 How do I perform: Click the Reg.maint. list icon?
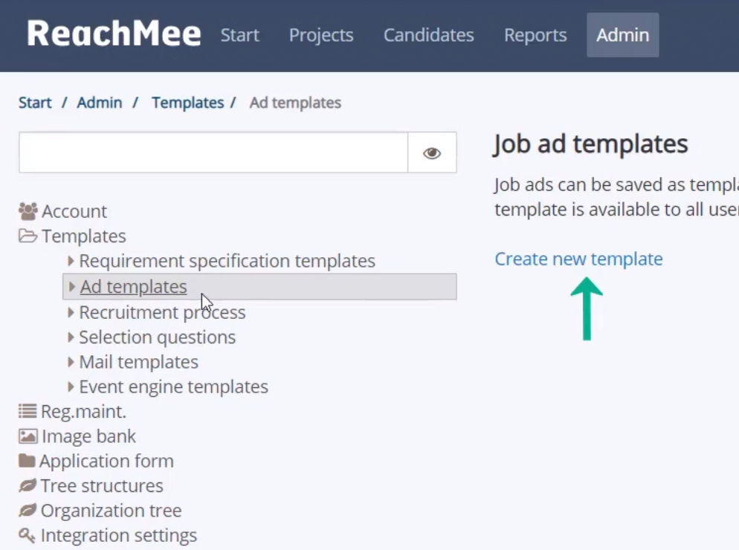pos(28,412)
